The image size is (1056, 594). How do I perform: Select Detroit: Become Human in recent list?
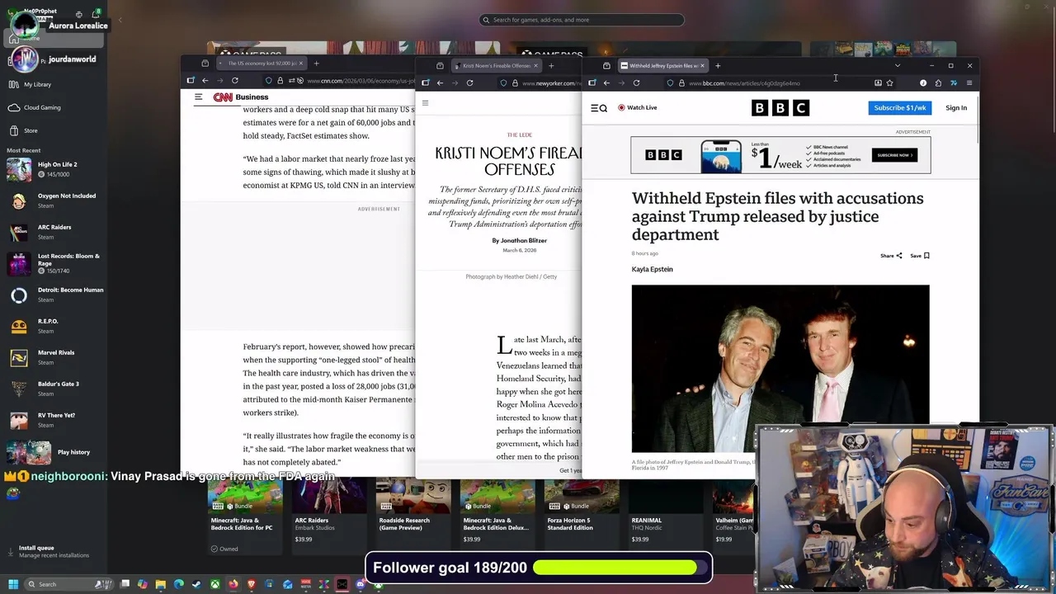pos(54,295)
